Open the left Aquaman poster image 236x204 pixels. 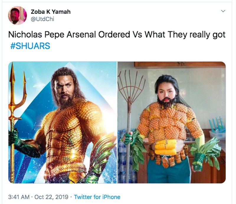tap(63, 122)
